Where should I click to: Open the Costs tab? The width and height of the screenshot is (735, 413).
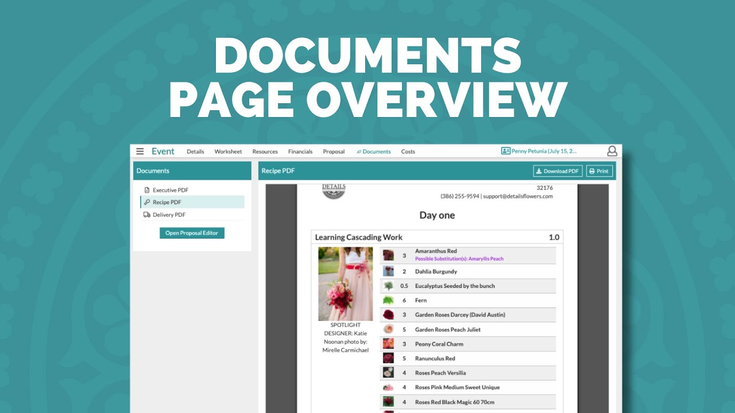408,151
